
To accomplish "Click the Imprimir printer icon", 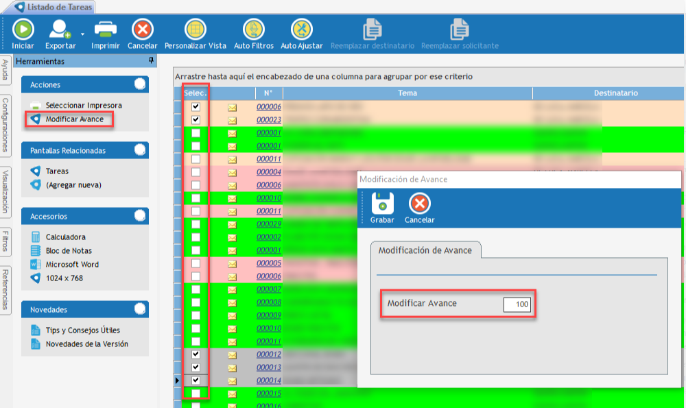I will tap(105, 29).
